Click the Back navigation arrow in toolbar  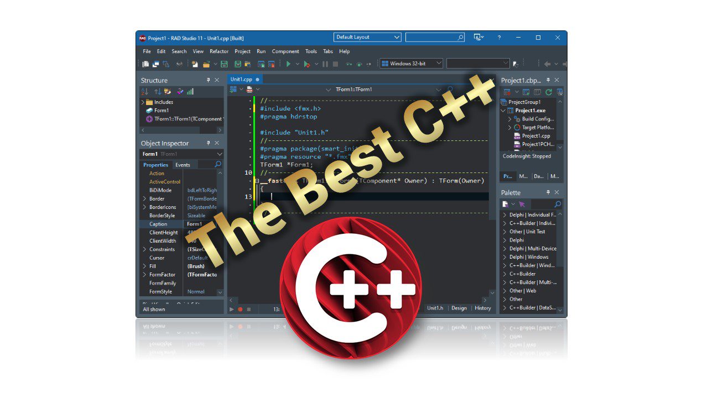[x=547, y=64]
